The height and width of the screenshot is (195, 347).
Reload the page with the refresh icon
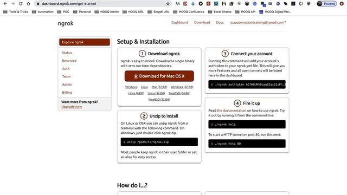[x=21, y=4]
